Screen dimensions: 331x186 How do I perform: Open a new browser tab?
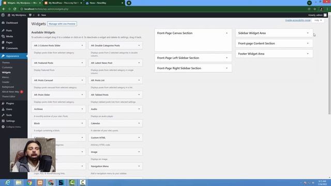point(129,3)
